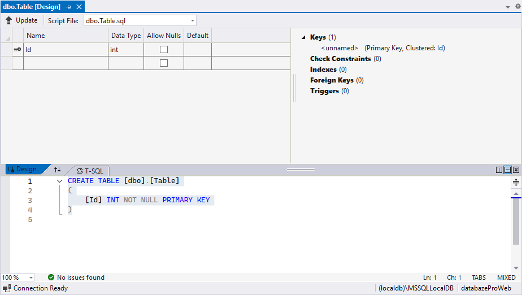Collapse the pane with the chevron icon
This screenshot has height=295, width=522.
tap(516, 170)
